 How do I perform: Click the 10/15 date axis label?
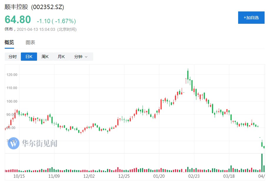(19, 176)
